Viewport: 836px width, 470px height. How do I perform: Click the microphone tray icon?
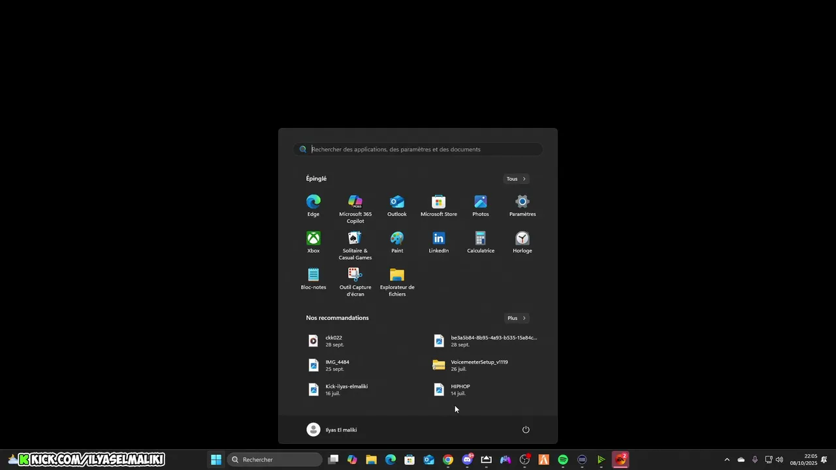click(x=755, y=460)
